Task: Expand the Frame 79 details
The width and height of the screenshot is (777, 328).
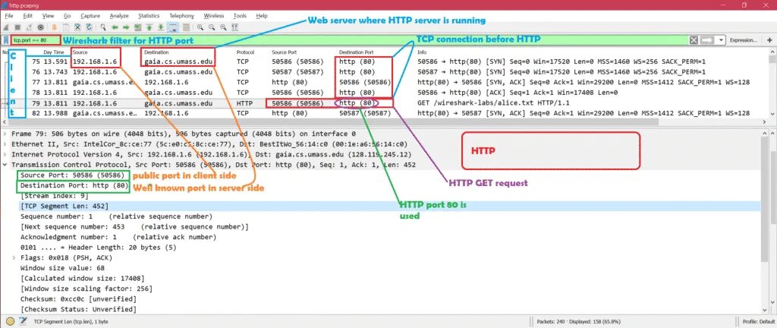Action: coord(5,134)
